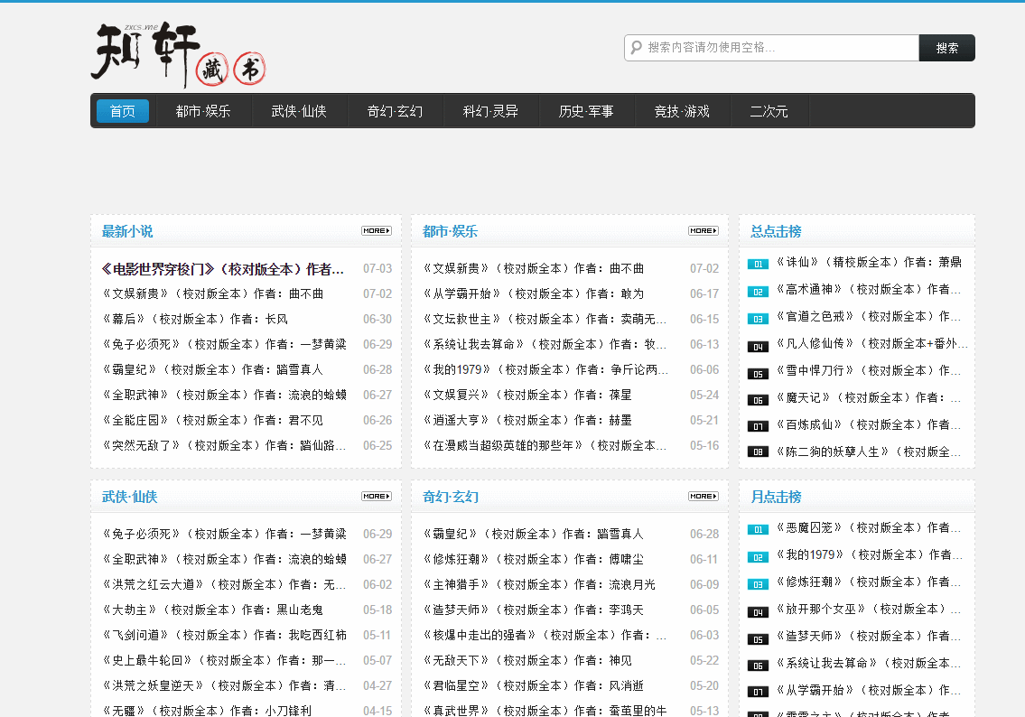Viewport: 1025px width, 717px height.
Task: Open the 奇幻·玄幻 navigation menu item
Action: pyautogui.click(x=395, y=111)
